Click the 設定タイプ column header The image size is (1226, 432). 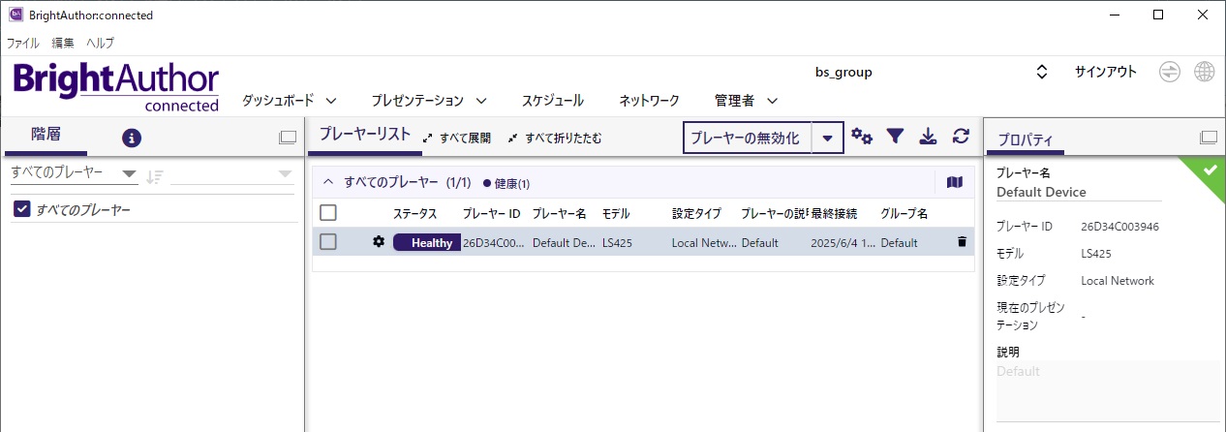click(696, 213)
